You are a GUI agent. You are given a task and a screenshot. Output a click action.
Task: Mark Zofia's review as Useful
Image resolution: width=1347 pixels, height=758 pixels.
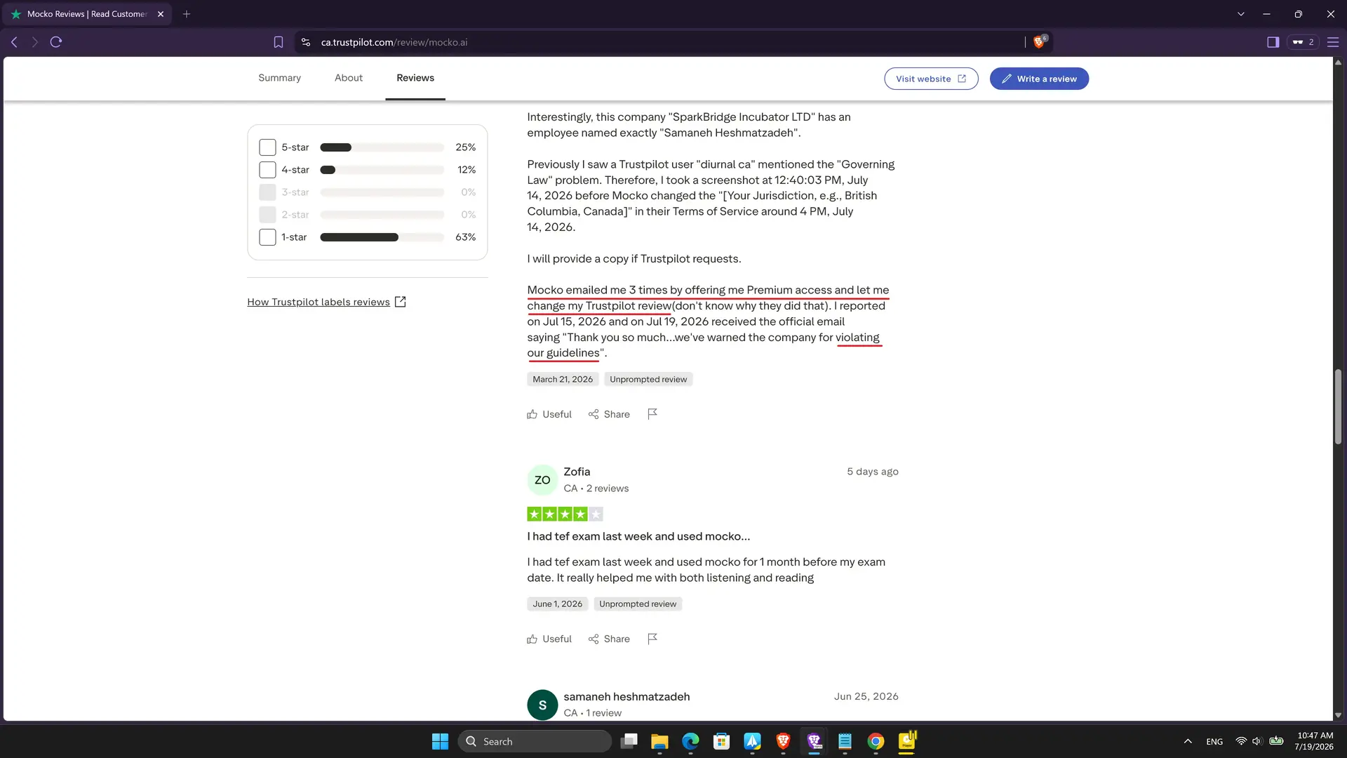pos(549,639)
